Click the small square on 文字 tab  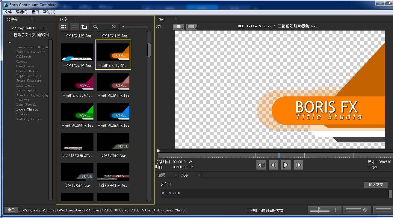(x=199, y=175)
